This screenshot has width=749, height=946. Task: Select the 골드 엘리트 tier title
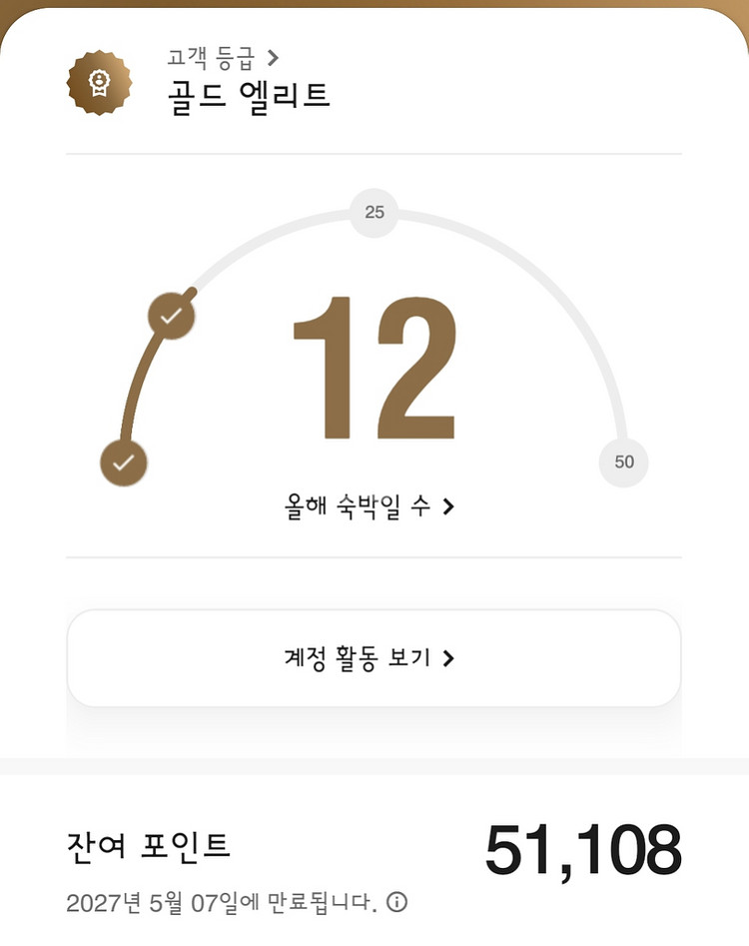pos(249,97)
